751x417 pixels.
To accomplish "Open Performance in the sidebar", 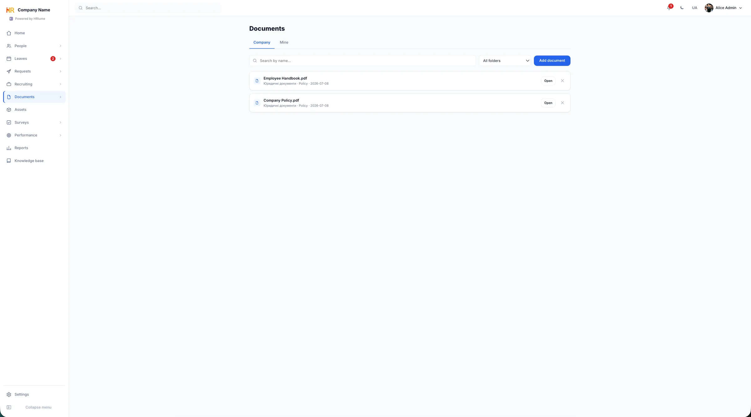I will [x=34, y=135].
